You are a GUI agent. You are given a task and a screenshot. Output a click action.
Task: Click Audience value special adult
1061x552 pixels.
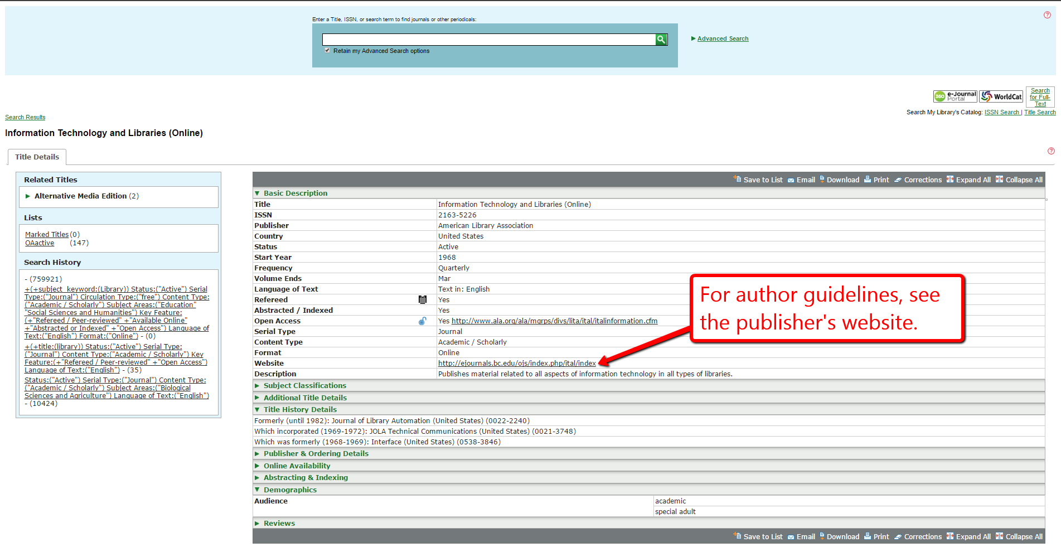(675, 512)
